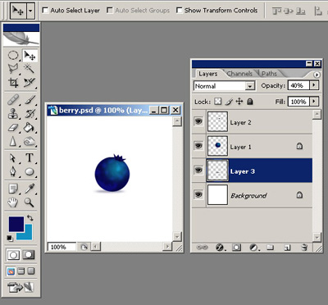This screenshot has width=328, height=305.
Task: Select the Polygonal Lasso tool
Action: click(x=13, y=68)
